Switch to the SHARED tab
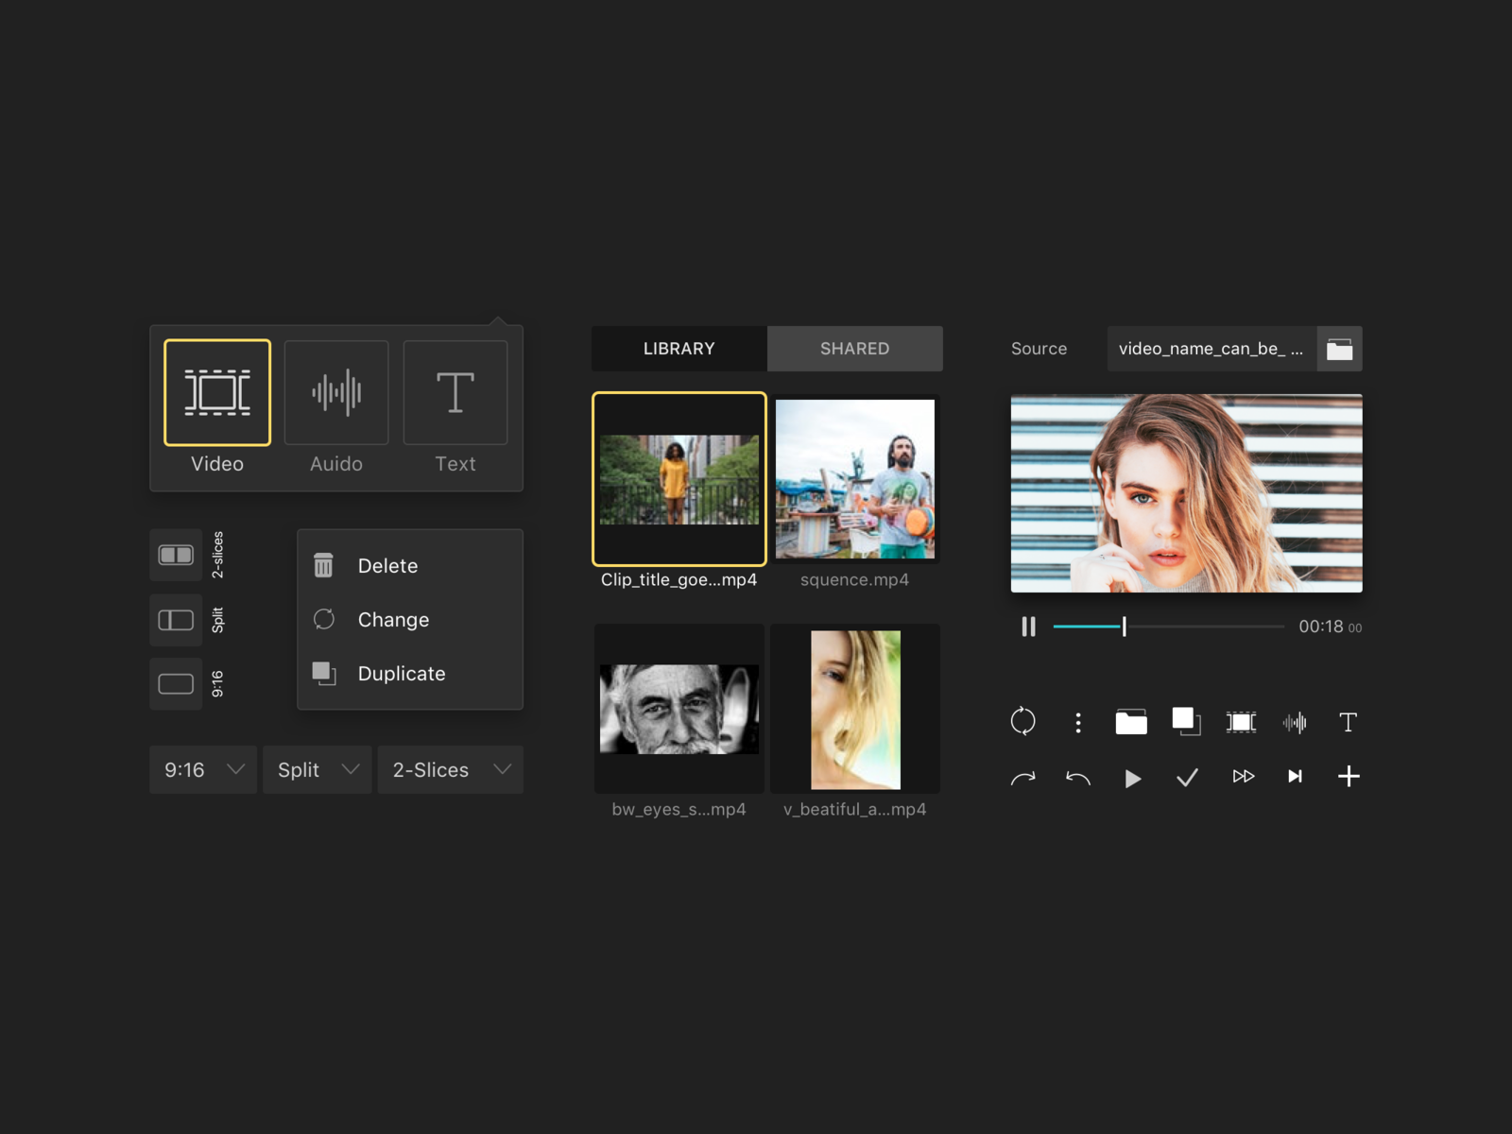This screenshot has width=1512, height=1134. tap(854, 349)
